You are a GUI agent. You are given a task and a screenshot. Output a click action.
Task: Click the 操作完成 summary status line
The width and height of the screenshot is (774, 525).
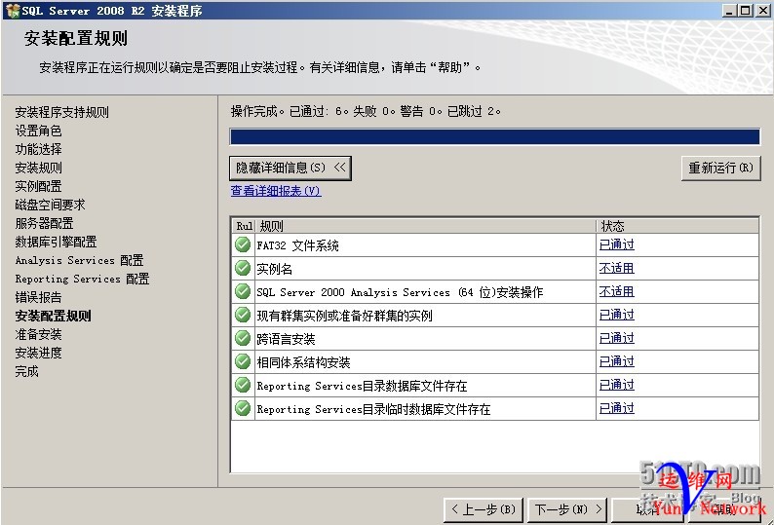(366, 111)
